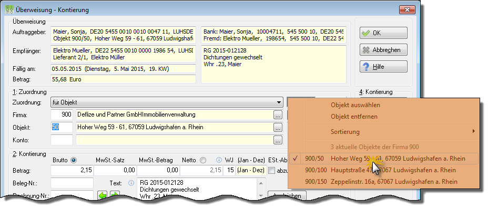Screen dimensions: 488x209
Task: Click the WJ year field 15
Action: pos(229,170)
